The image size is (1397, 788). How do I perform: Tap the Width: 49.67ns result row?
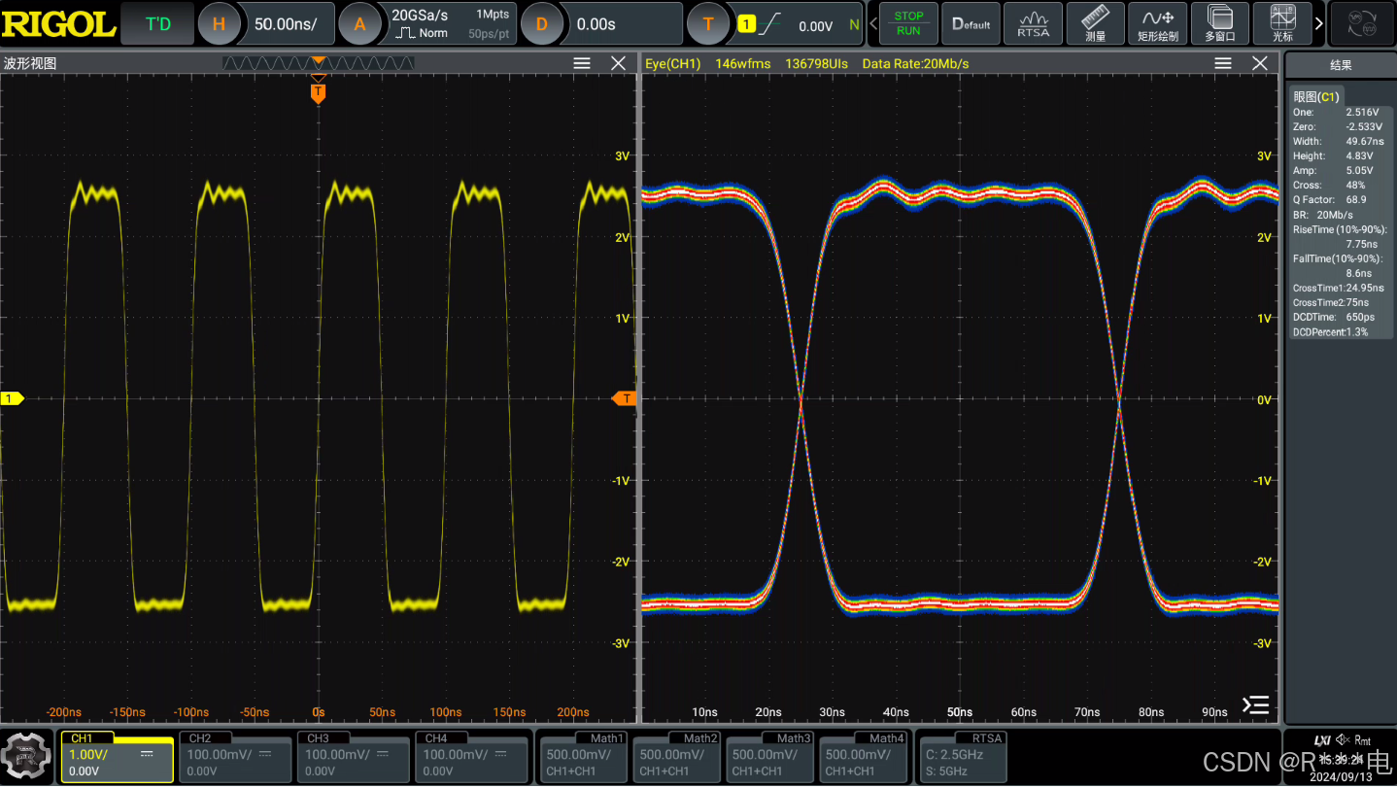pos(1341,141)
